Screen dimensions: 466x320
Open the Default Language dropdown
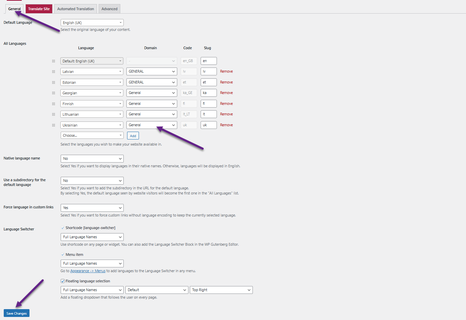[92, 23]
